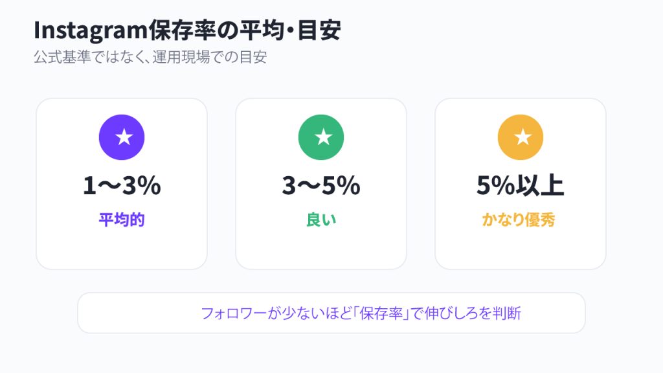Select the 3〜5% percentage text
The image size is (663, 373).
321,186
